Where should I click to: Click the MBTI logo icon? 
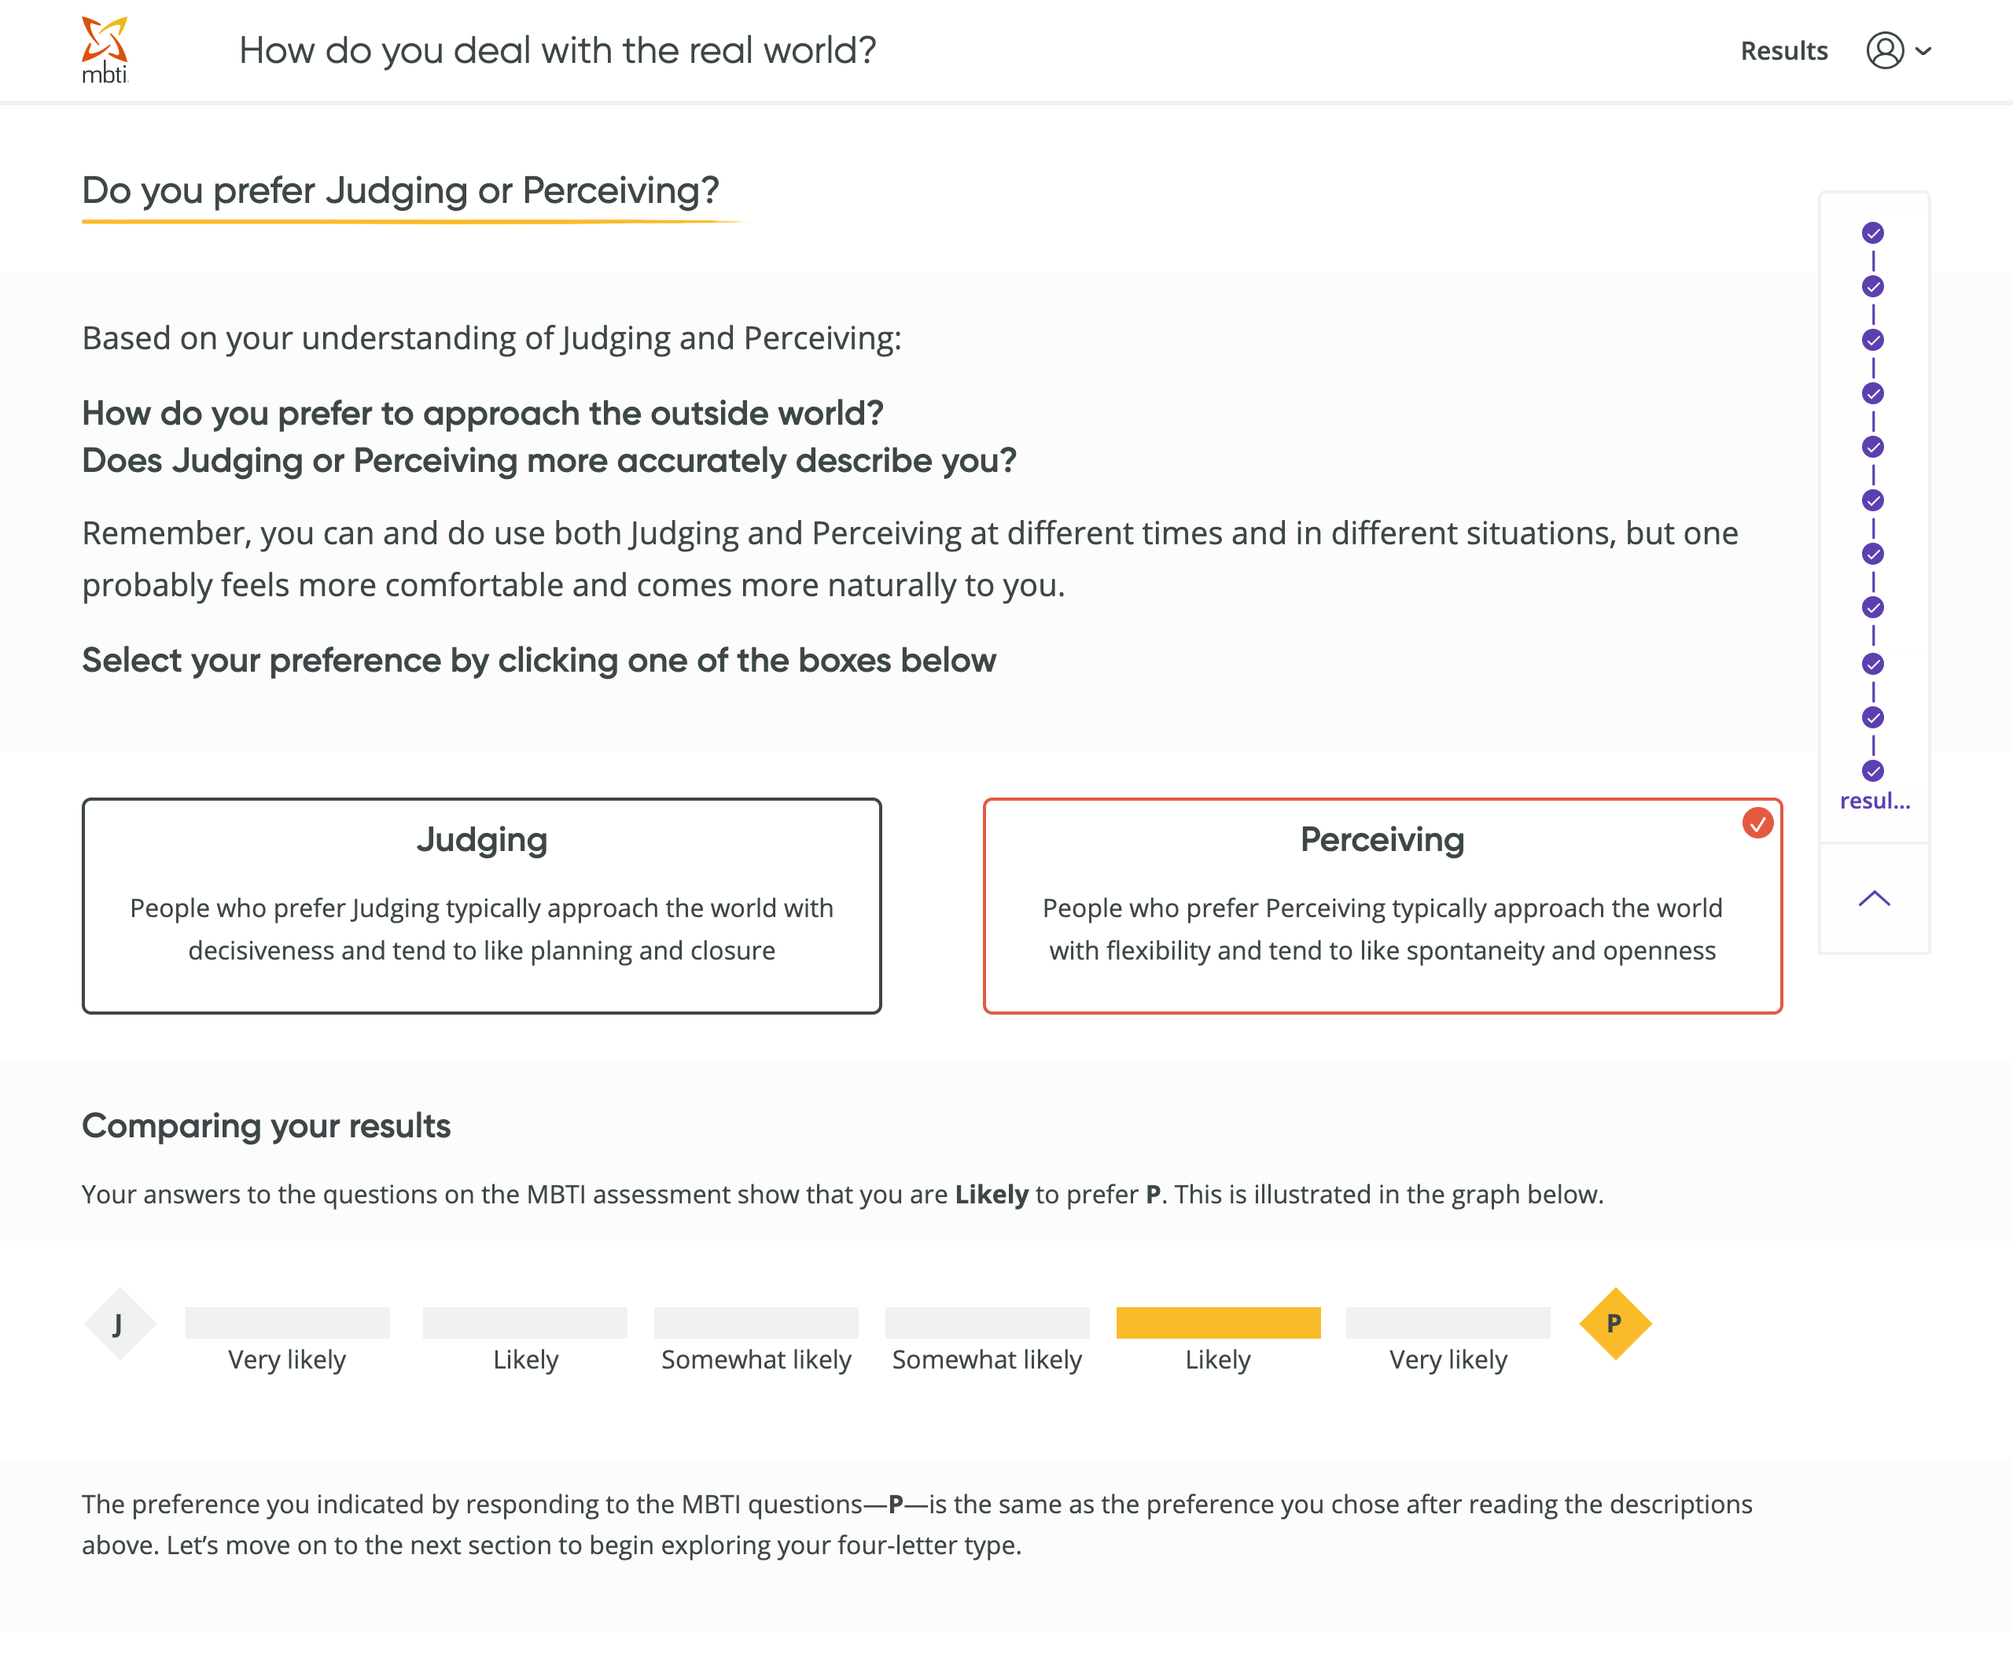105,50
